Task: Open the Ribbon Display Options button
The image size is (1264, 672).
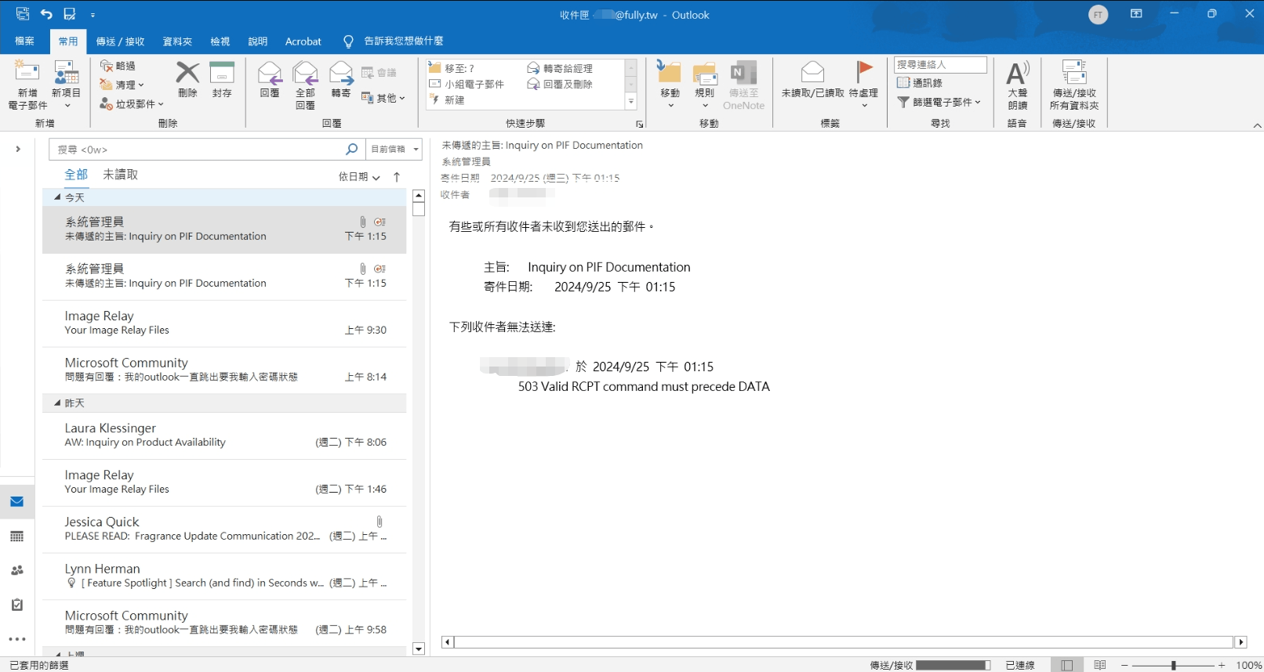Action: point(1136,14)
